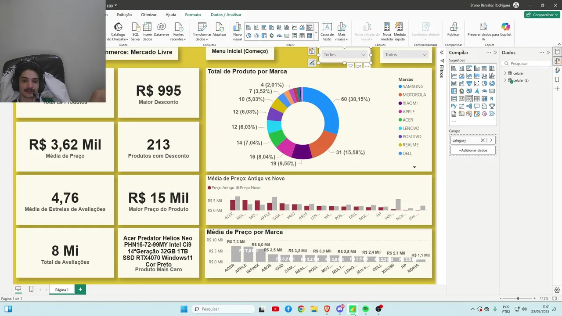562x316 pixels.
Task: Expand the celular table
Action: pos(505,73)
